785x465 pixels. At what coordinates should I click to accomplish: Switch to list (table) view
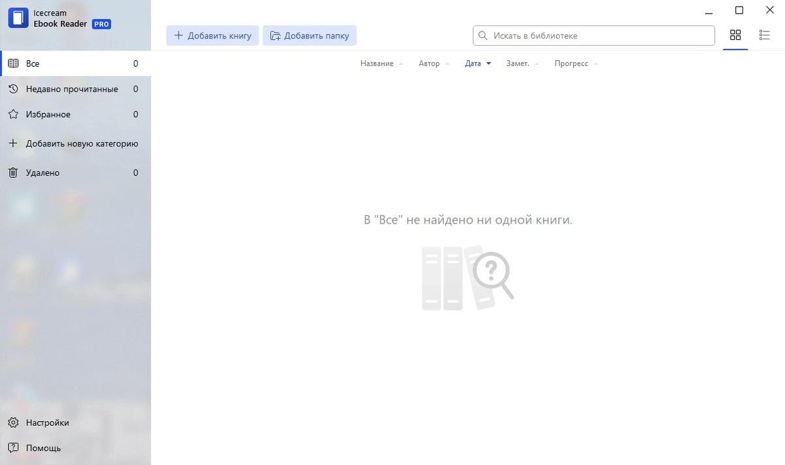pyautogui.click(x=765, y=35)
